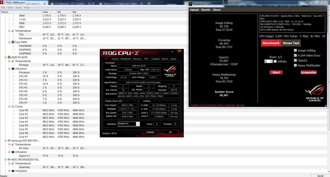Uncheck the H.264 Video Encoding checkbox
Image resolution: width=330 pixels, height=177 pixels.
pyautogui.click(x=295, y=55)
